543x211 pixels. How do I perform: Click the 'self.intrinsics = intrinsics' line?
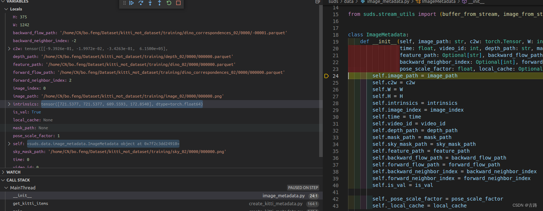coord(415,103)
